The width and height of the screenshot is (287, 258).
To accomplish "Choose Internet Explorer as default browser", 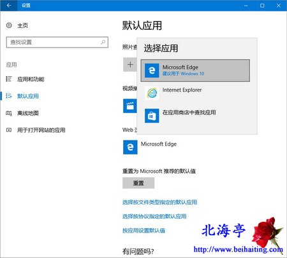I will point(182,90).
